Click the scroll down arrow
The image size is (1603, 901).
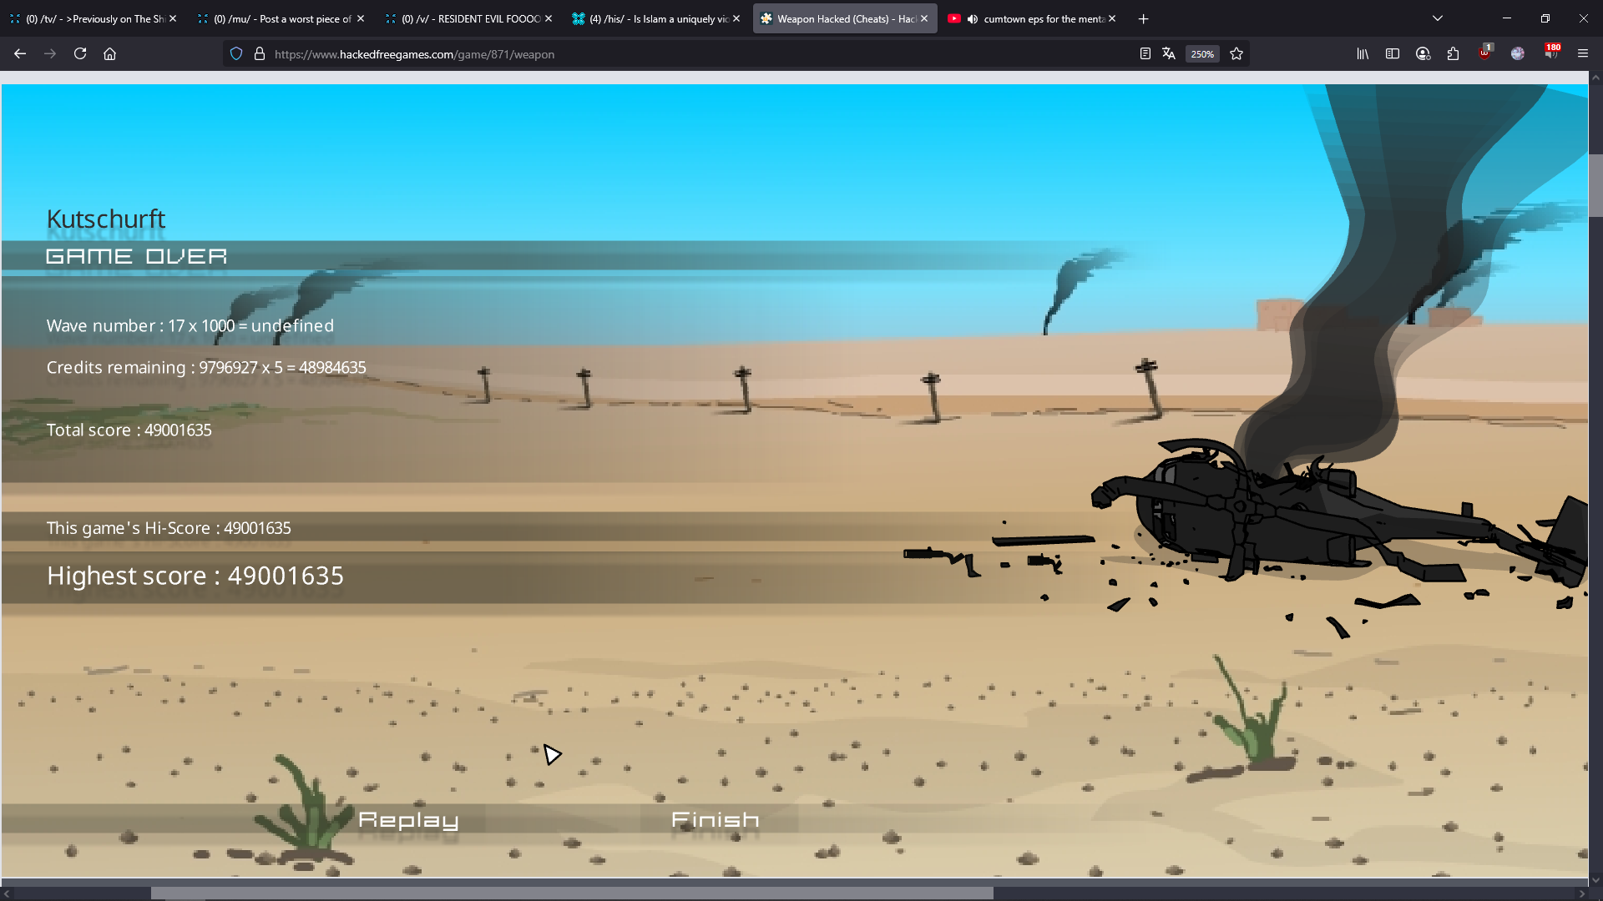1595,879
